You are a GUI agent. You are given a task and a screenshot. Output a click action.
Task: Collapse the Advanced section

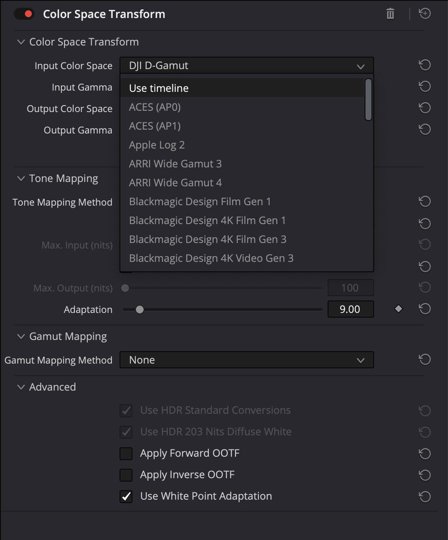21,387
